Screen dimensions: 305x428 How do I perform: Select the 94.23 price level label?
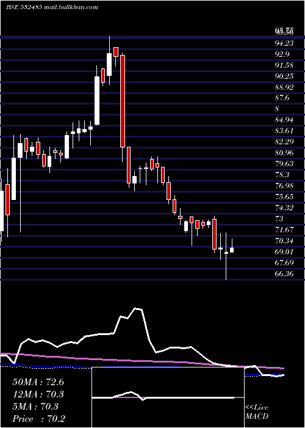coord(284,43)
